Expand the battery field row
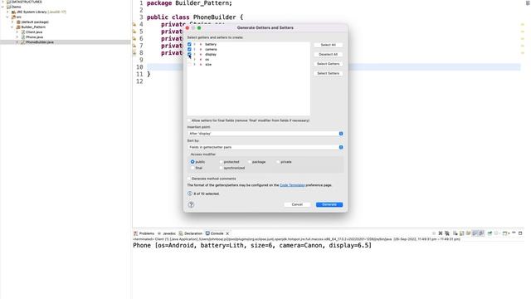The image size is (531, 299). pyautogui.click(x=195, y=44)
